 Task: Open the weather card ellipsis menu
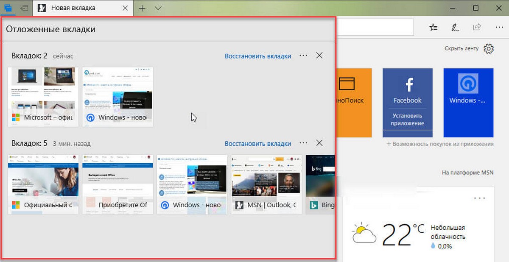point(479,198)
